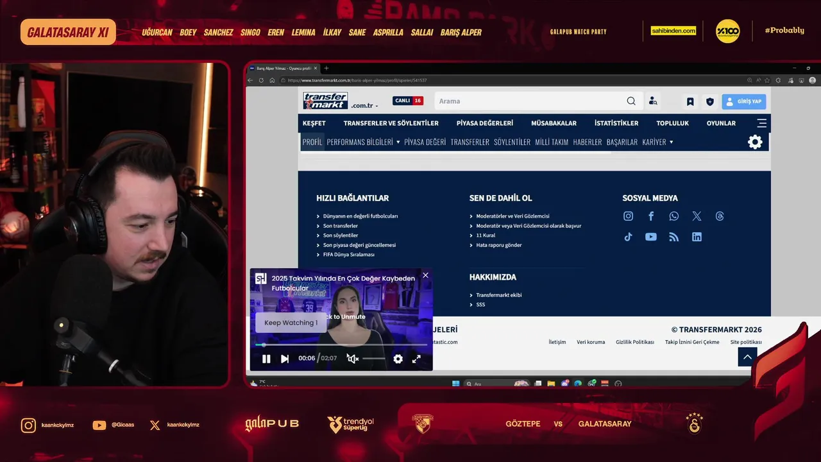This screenshot has height=462, width=821.
Task: Select the Piyasa Değeri tab
Action: (425, 142)
